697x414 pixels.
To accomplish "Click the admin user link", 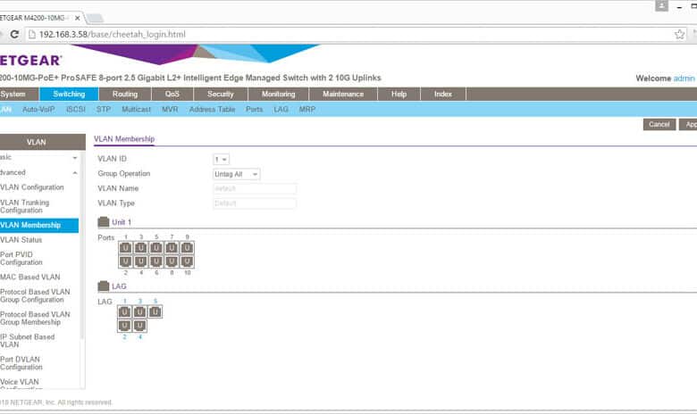I will 684,79.
